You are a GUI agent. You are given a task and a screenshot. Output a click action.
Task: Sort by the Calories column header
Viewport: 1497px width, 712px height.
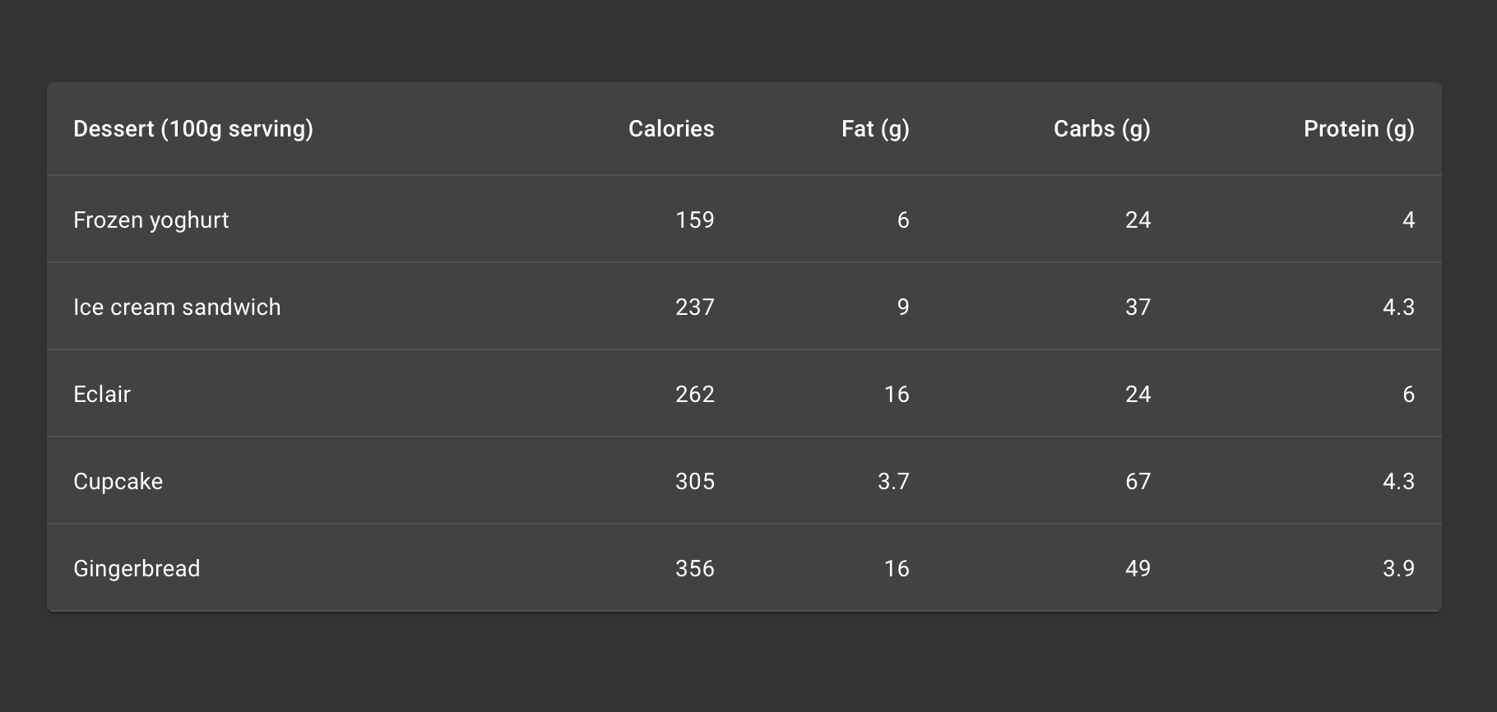click(x=670, y=129)
